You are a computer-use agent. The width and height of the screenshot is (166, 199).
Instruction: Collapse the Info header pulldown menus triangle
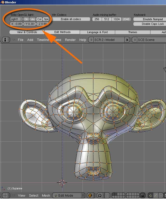click(13, 40)
